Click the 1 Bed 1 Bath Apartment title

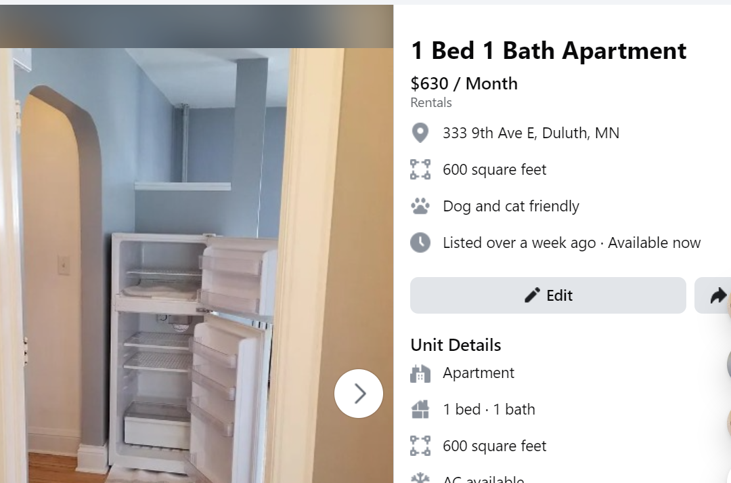[x=549, y=50]
